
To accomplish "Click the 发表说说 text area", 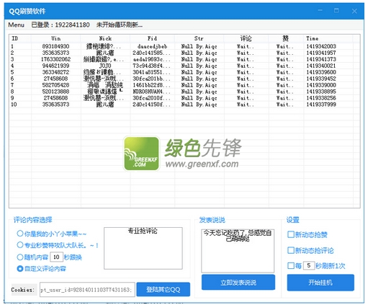I will tap(238, 251).
